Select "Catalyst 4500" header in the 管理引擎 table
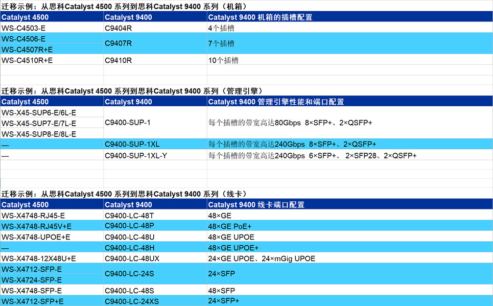The image size is (493, 306). point(52,102)
